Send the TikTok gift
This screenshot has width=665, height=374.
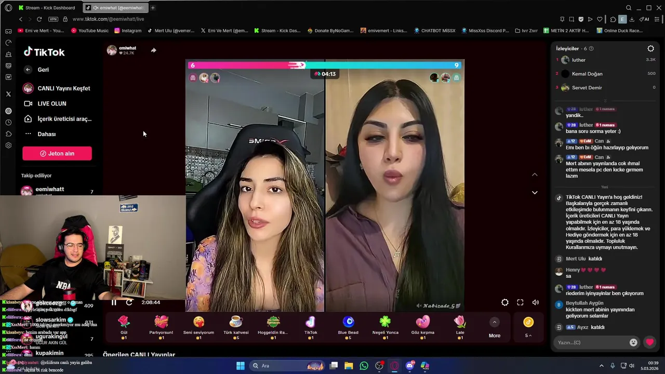pos(311,327)
